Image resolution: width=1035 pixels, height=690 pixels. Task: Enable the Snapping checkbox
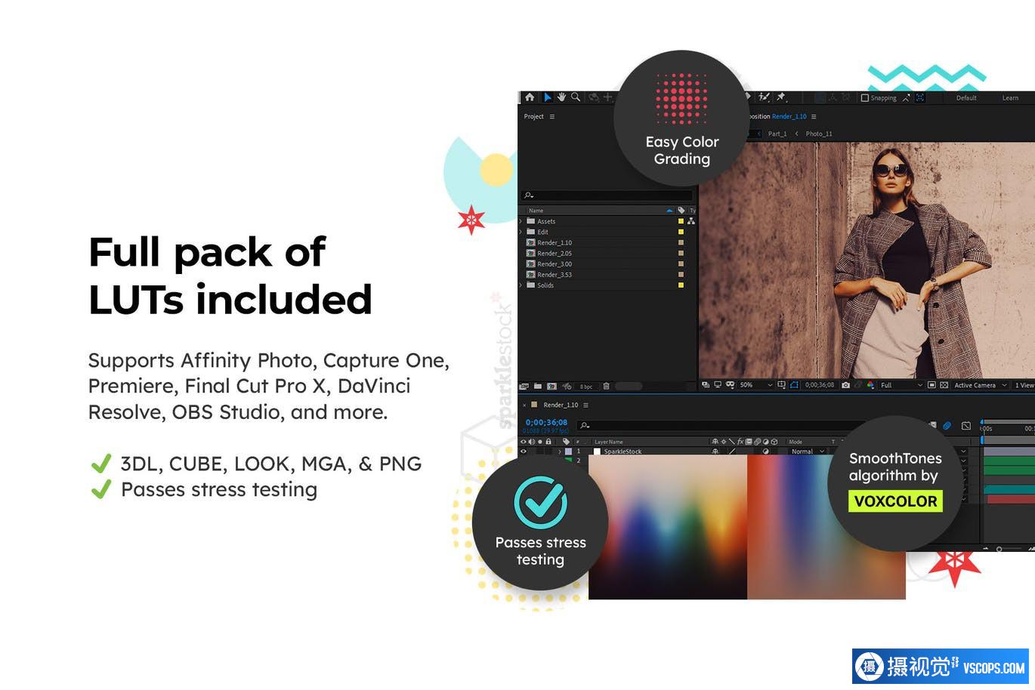pyautogui.click(x=865, y=98)
